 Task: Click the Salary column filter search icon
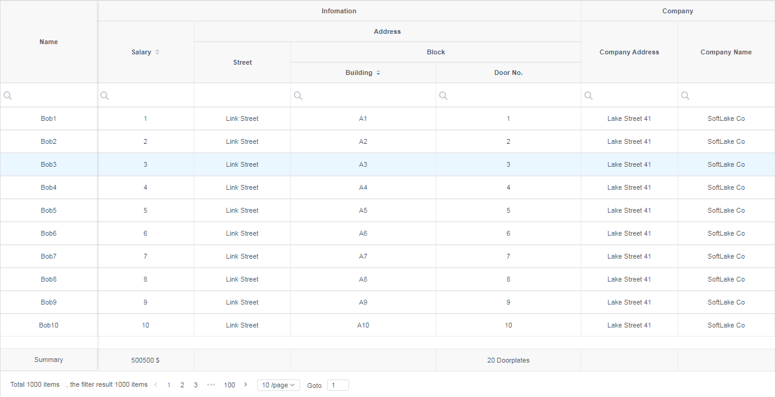(x=105, y=95)
